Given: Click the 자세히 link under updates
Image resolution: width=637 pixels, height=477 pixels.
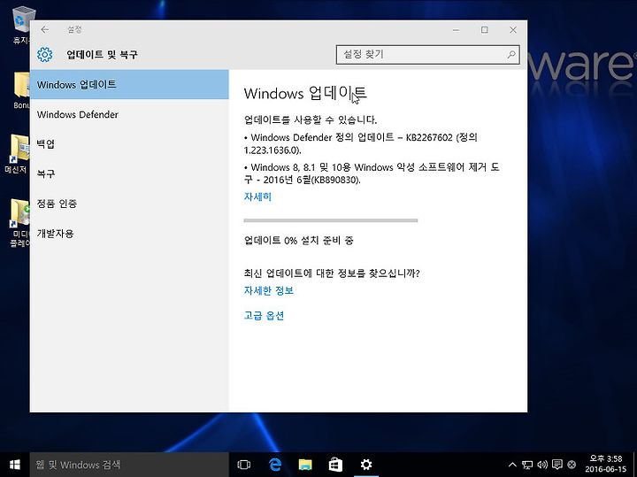Looking at the screenshot, I should 257,196.
